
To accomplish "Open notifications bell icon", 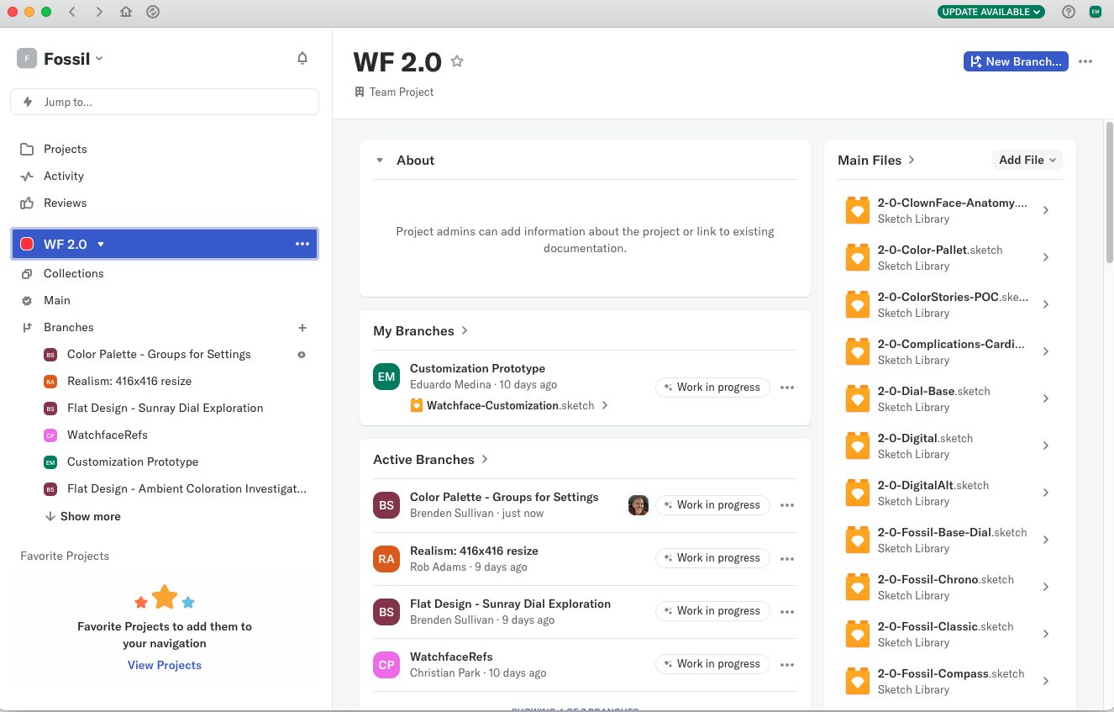I will pos(302,58).
